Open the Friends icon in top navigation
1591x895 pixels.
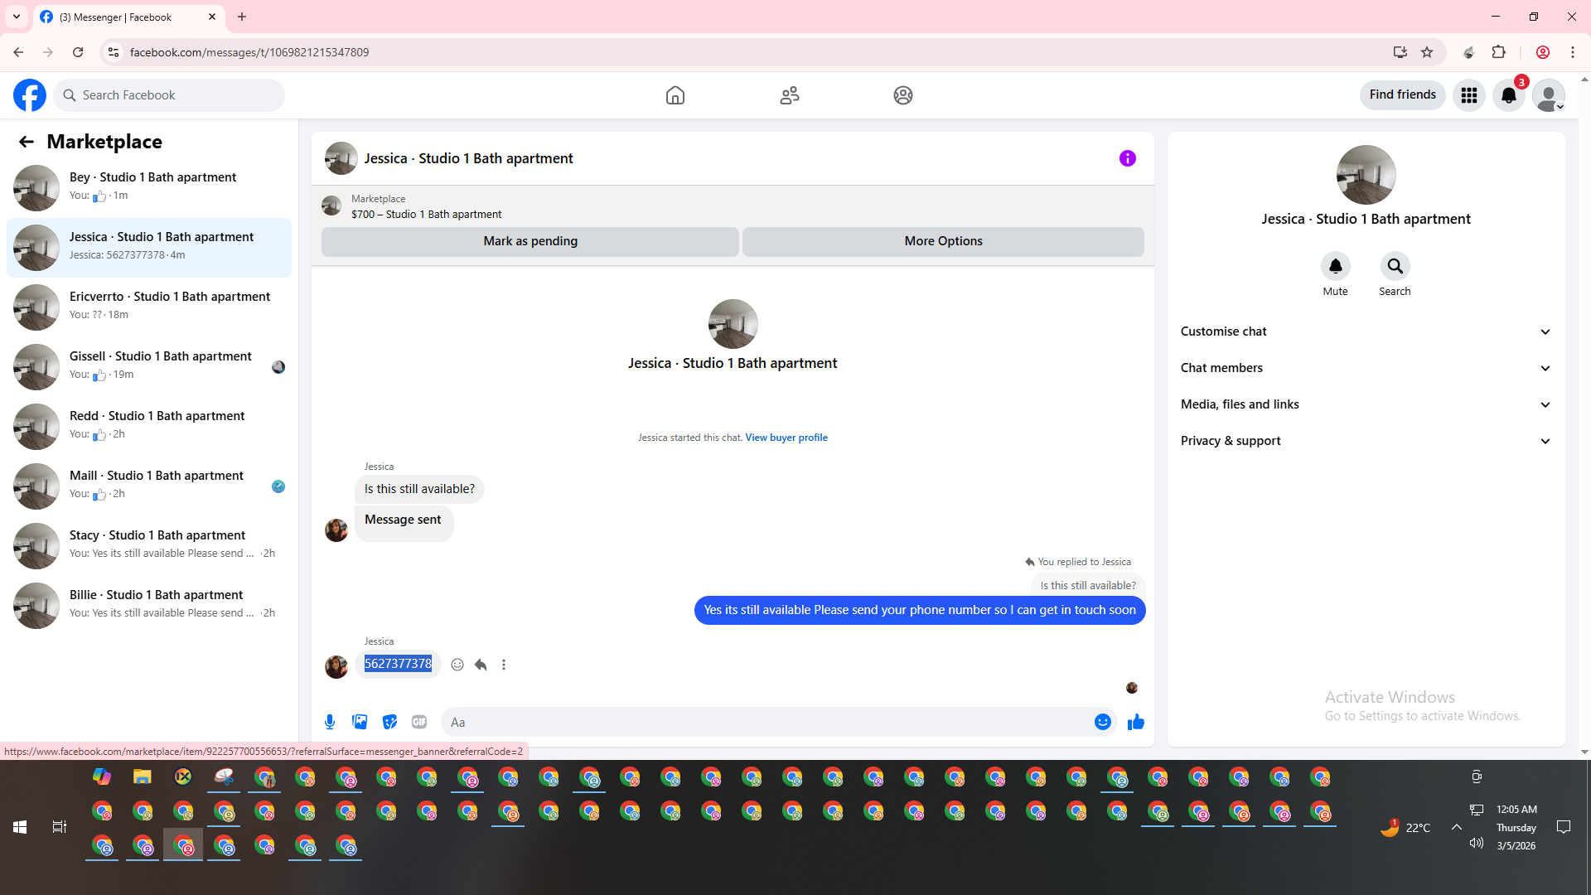(x=790, y=95)
